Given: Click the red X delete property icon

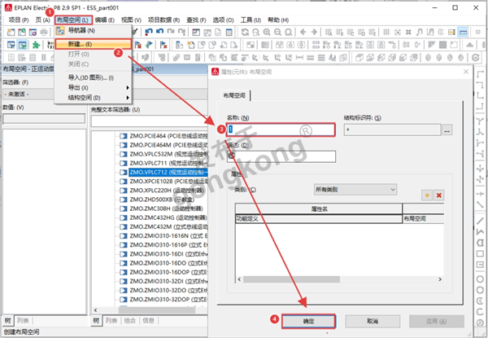Looking at the screenshot, I should point(439,195).
